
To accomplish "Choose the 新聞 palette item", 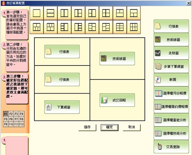I will point(171,80).
